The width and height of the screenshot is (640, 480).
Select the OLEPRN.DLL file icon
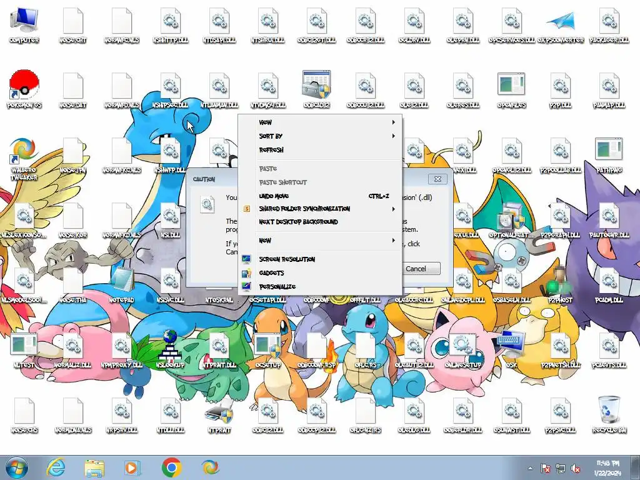point(463,25)
